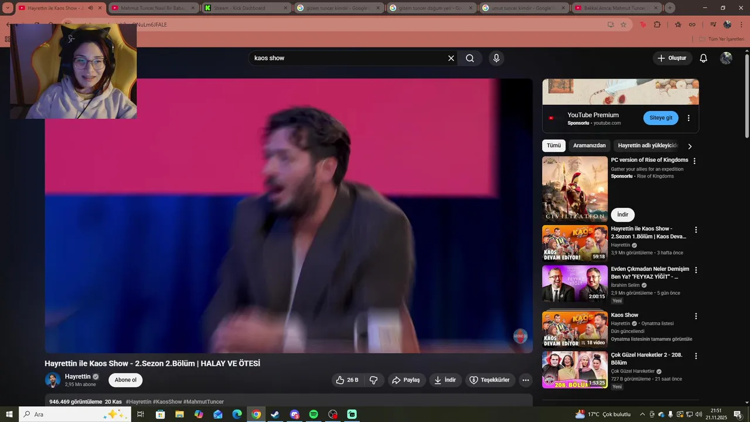Viewport: 750px width, 422px height.
Task: Open Chrome tab search dropdown arrow
Action: [x=8, y=8]
